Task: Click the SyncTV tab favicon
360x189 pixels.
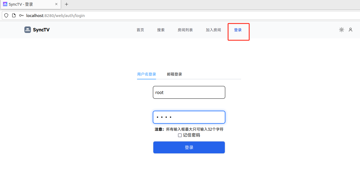Action: pyautogui.click(x=5, y=4)
